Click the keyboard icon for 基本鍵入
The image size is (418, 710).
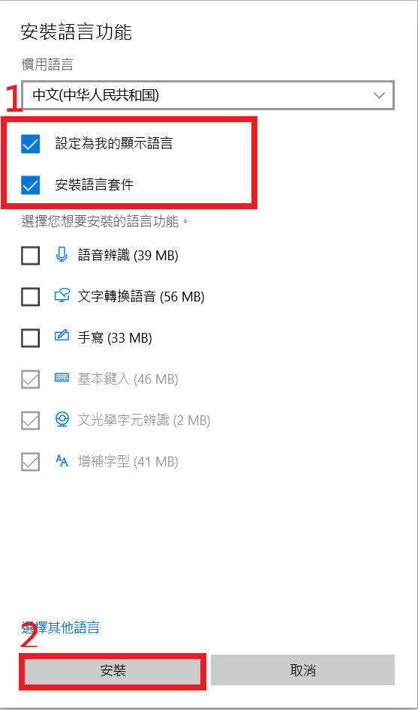point(62,378)
